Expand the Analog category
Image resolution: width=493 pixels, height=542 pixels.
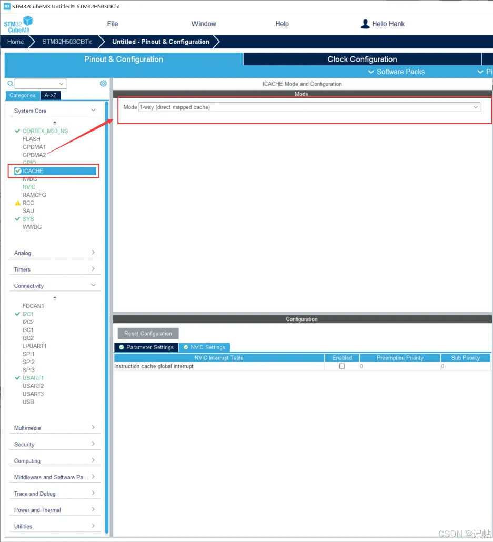pyautogui.click(x=55, y=253)
